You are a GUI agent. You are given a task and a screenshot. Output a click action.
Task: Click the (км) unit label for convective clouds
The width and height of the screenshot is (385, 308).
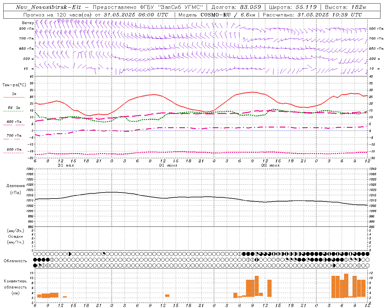(x=16, y=293)
